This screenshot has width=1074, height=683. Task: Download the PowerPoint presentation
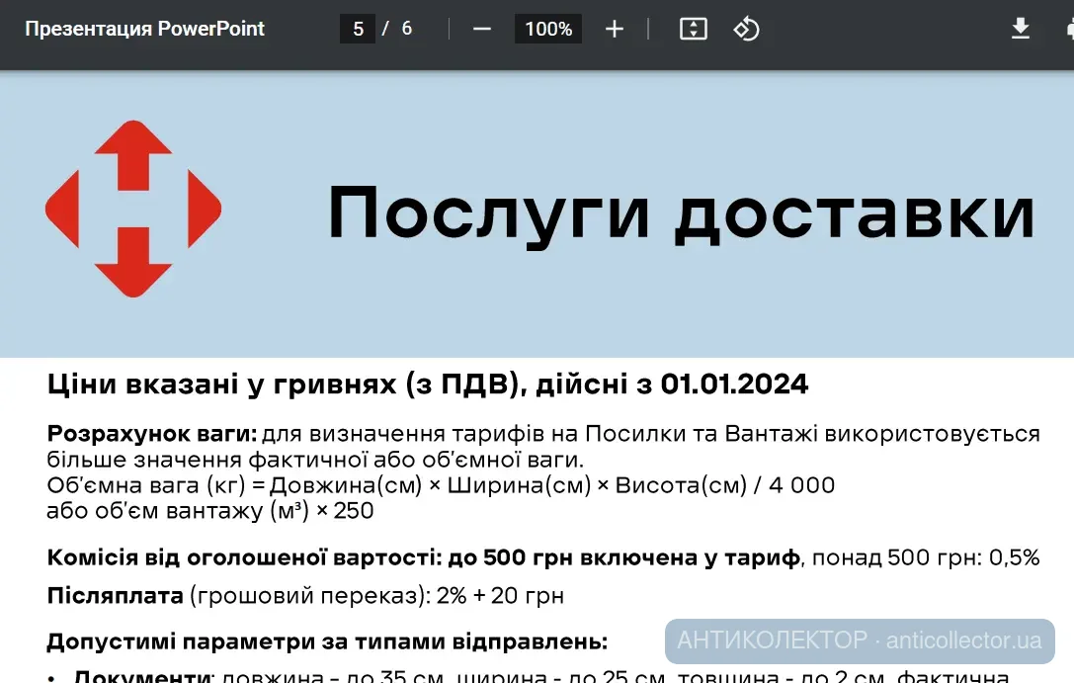[1021, 29]
